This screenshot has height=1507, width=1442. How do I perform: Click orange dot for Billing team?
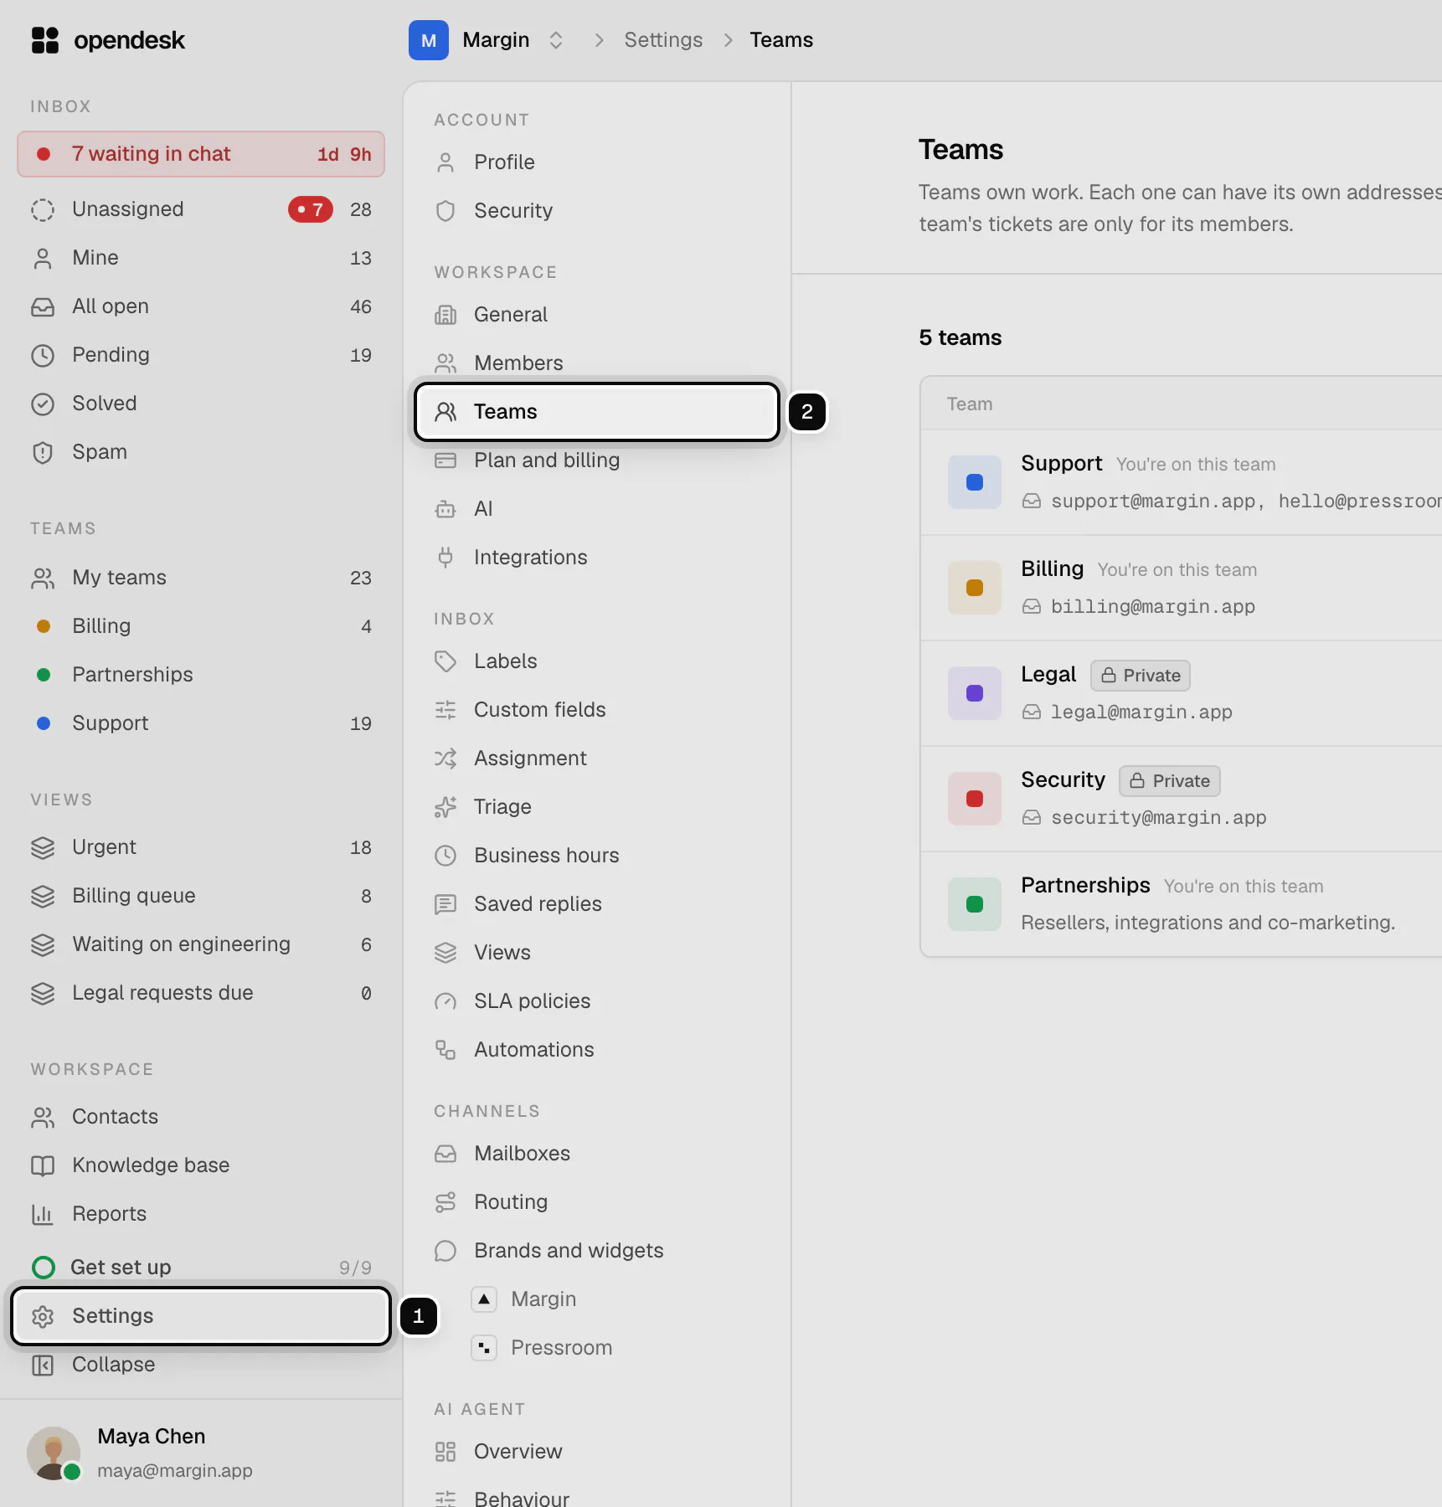(44, 626)
